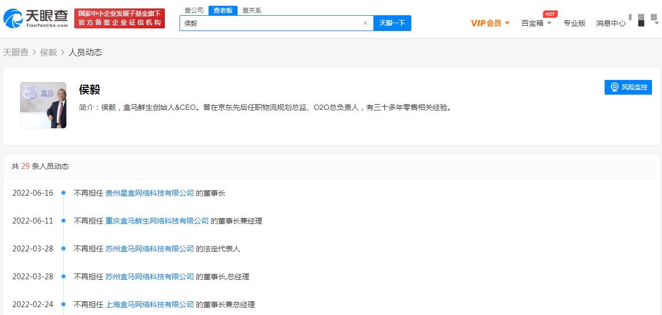Click the date 2022-06-16
This screenshot has width=662, height=315.
point(33,193)
